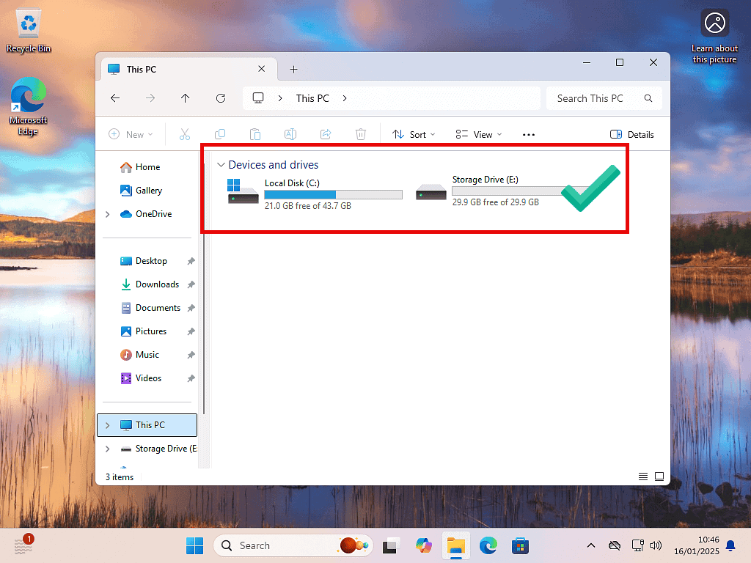Select the Cut icon in the toolbar
The image size is (751, 563).
184,134
